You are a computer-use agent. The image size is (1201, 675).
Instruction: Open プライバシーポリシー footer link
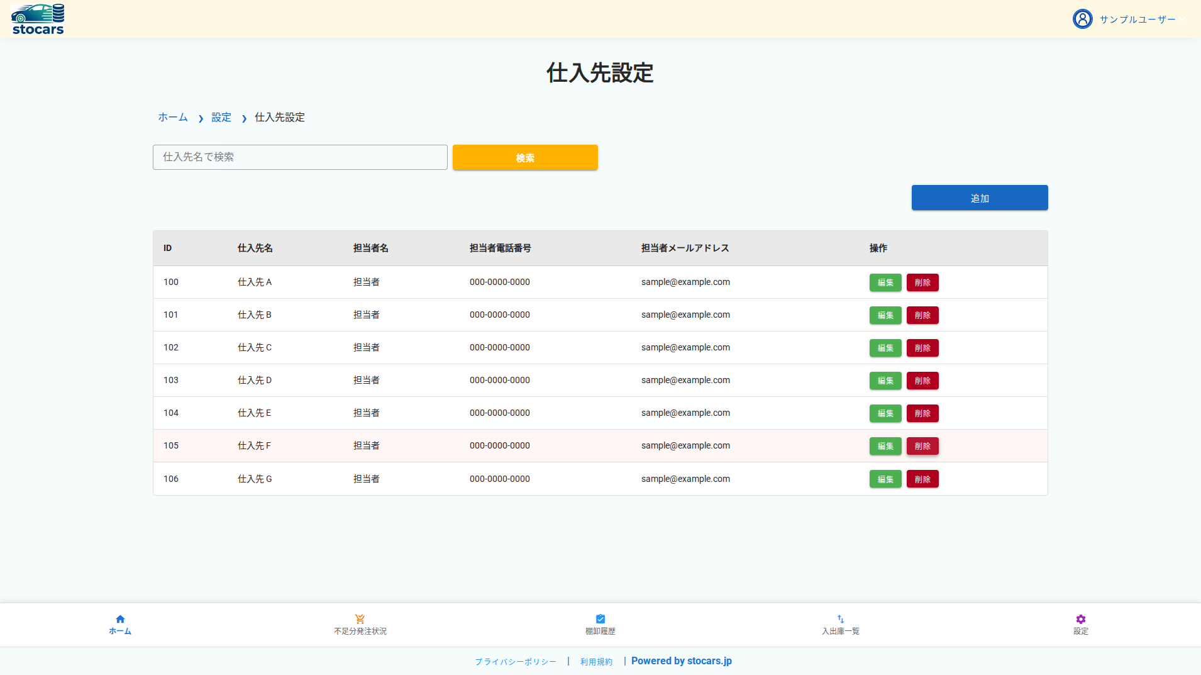tap(516, 662)
